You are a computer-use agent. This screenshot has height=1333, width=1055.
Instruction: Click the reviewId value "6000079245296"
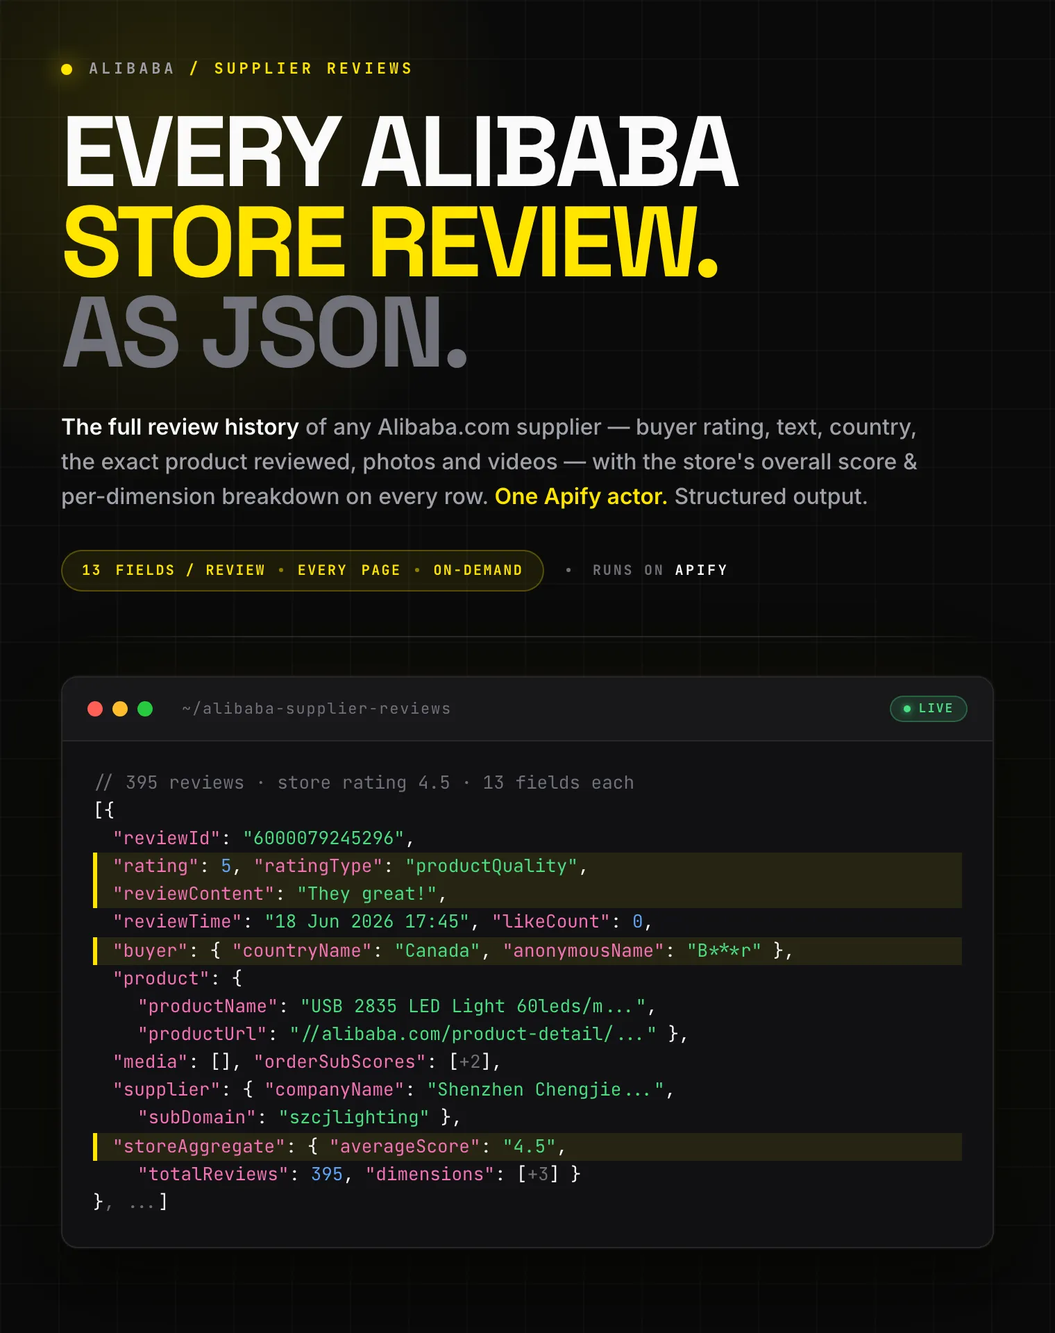(323, 838)
